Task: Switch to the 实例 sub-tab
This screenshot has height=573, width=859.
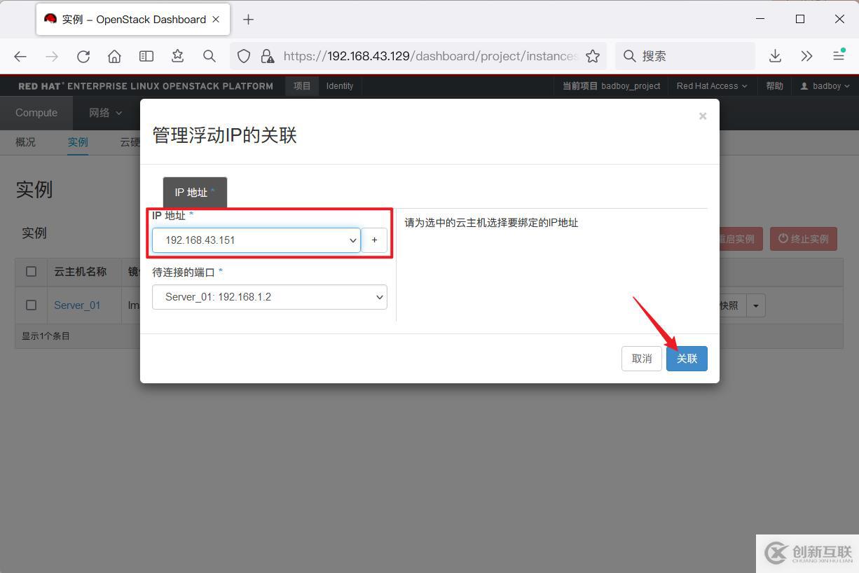Action: click(x=78, y=142)
